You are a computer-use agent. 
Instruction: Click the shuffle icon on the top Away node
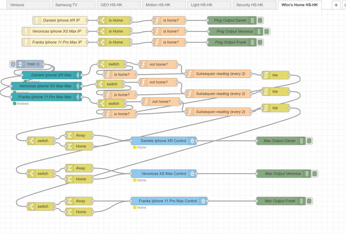pyautogui.click(x=70, y=136)
